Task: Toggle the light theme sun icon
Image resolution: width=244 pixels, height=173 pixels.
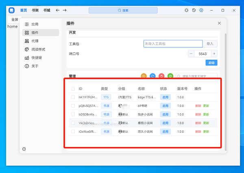Action: (186, 10)
